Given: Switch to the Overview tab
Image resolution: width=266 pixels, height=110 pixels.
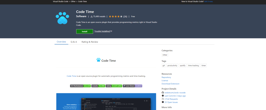Looking at the screenshot, I should pyautogui.click(x=61, y=42).
